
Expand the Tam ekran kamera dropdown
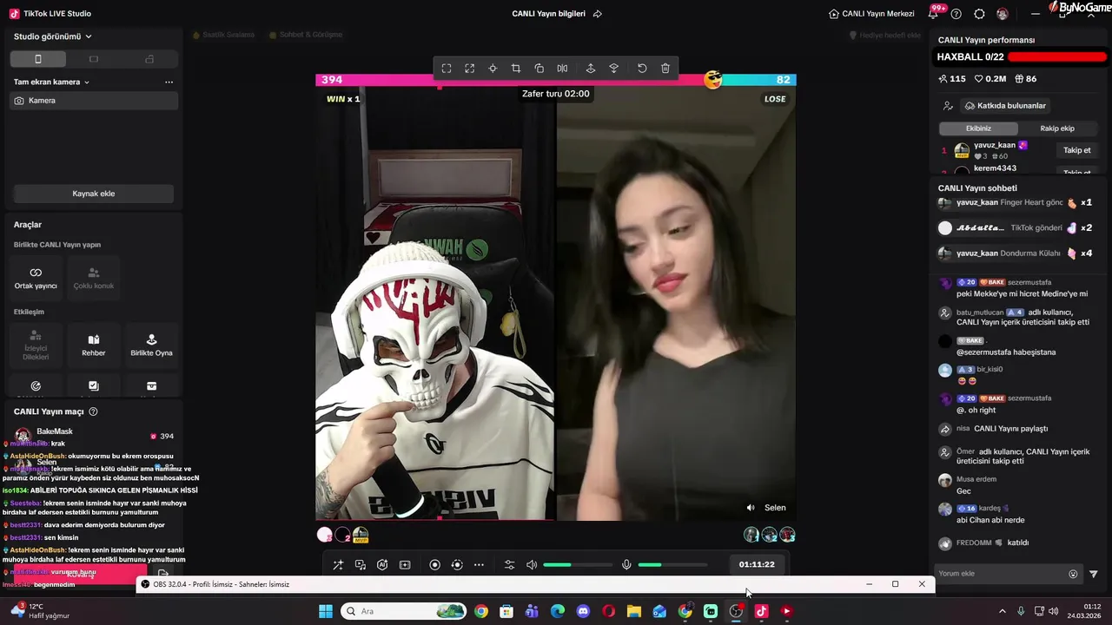(x=52, y=82)
